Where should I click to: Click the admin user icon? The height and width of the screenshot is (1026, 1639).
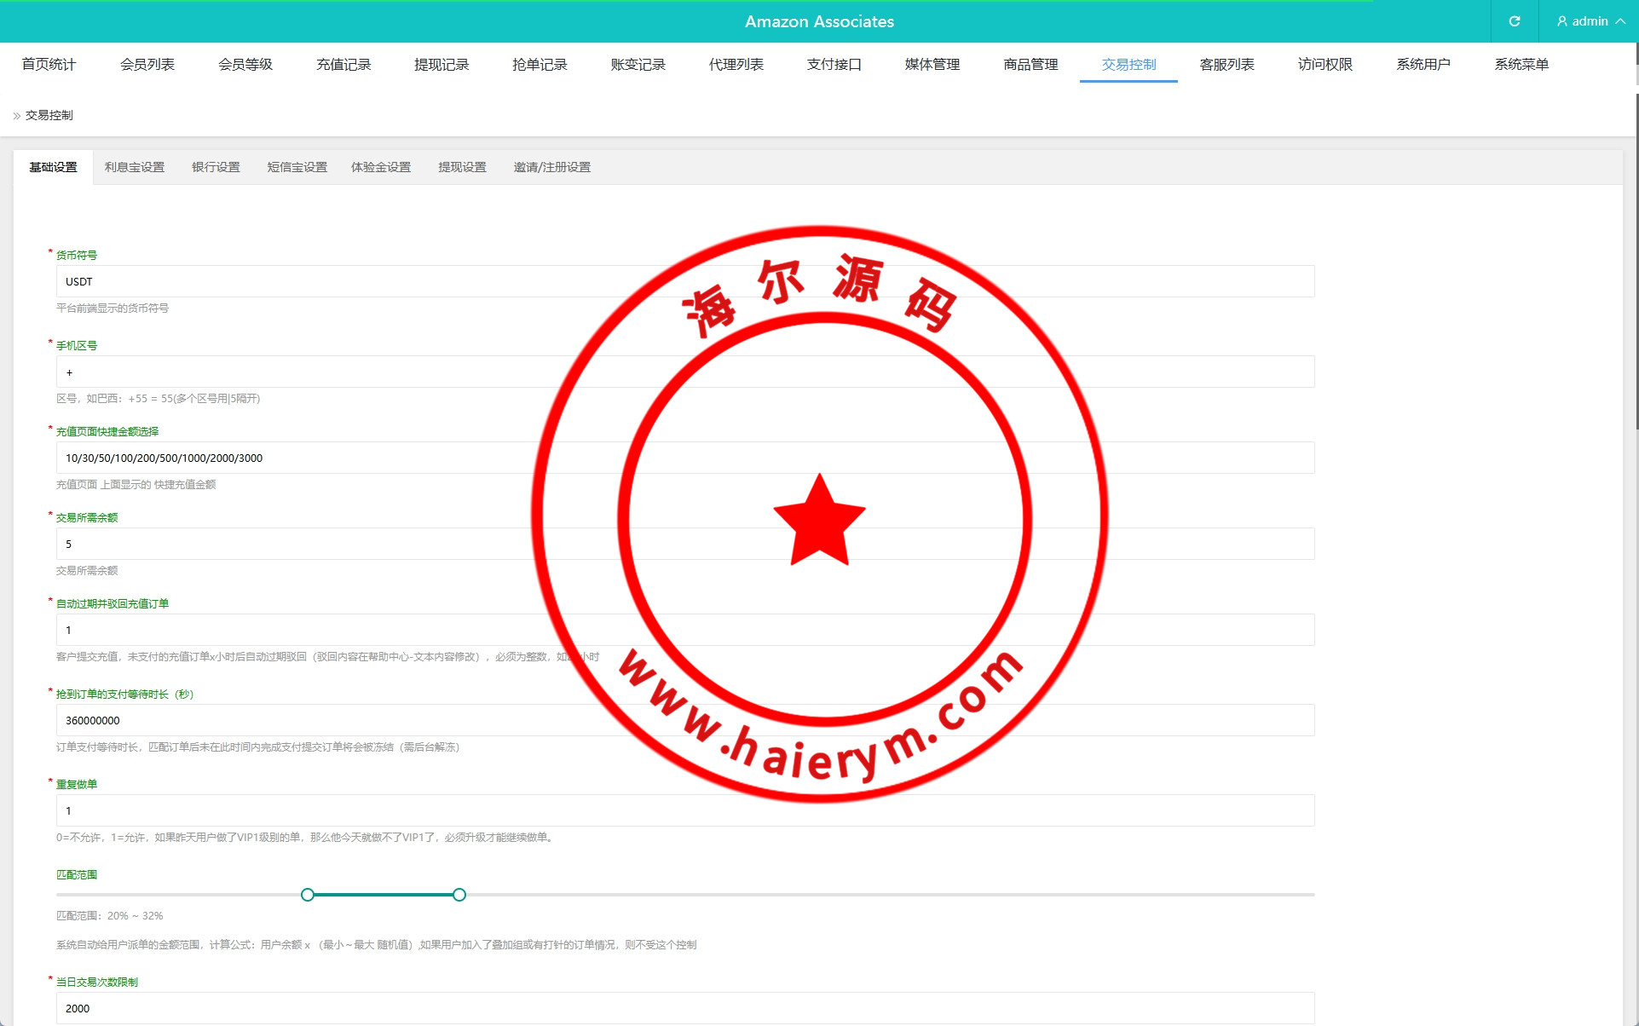click(1561, 21)
